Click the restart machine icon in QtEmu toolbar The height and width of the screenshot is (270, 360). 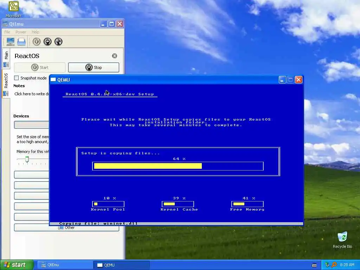click(x=58, y=41)
